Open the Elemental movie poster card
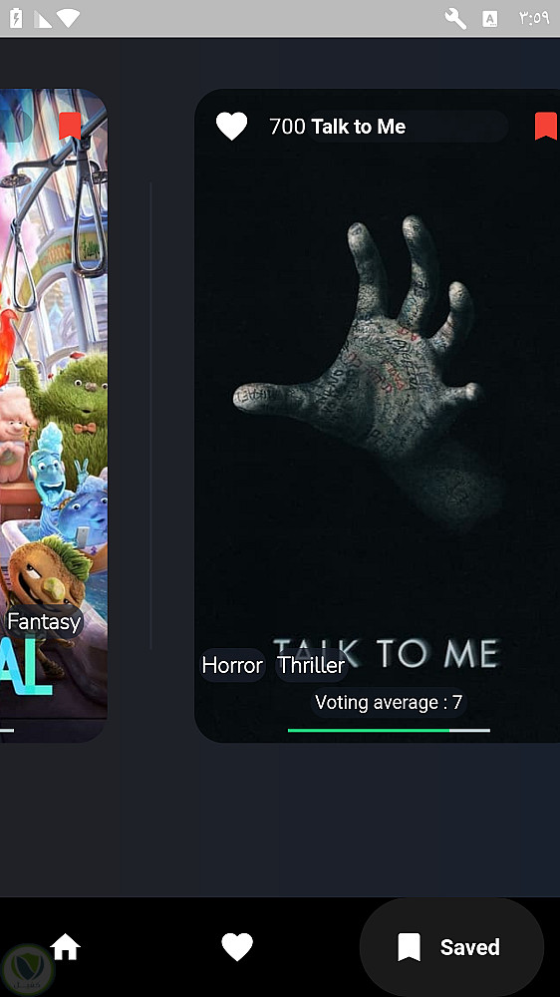 pos(54,415)
